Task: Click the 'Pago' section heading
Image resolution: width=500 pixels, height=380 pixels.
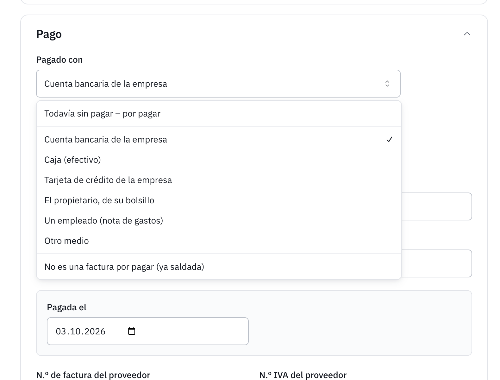Action: pos(49,34)
